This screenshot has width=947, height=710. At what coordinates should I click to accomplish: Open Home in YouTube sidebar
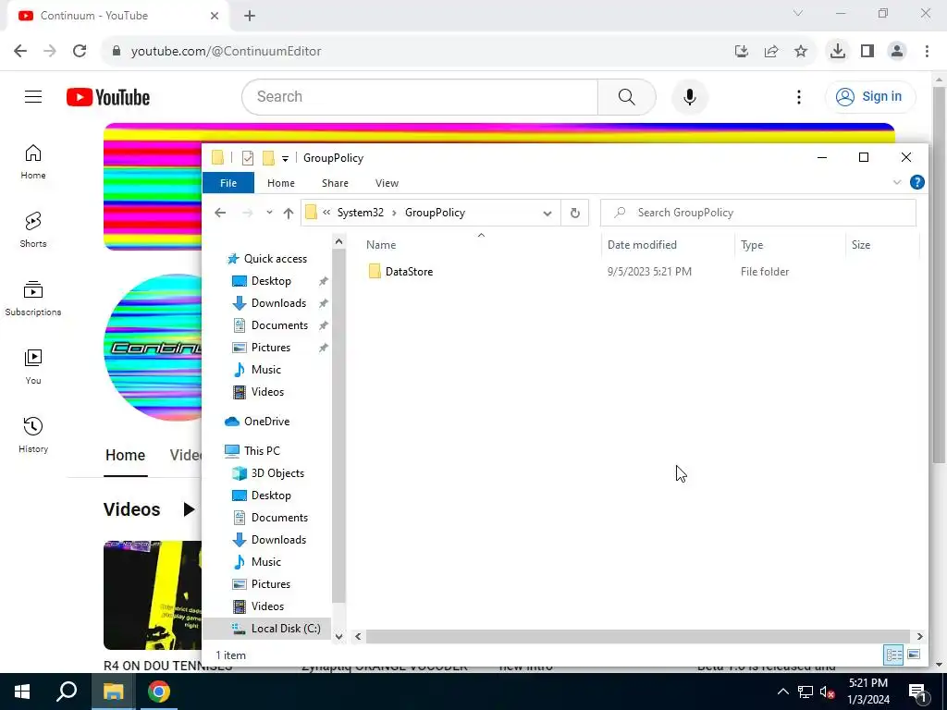[x=33, y=162]
